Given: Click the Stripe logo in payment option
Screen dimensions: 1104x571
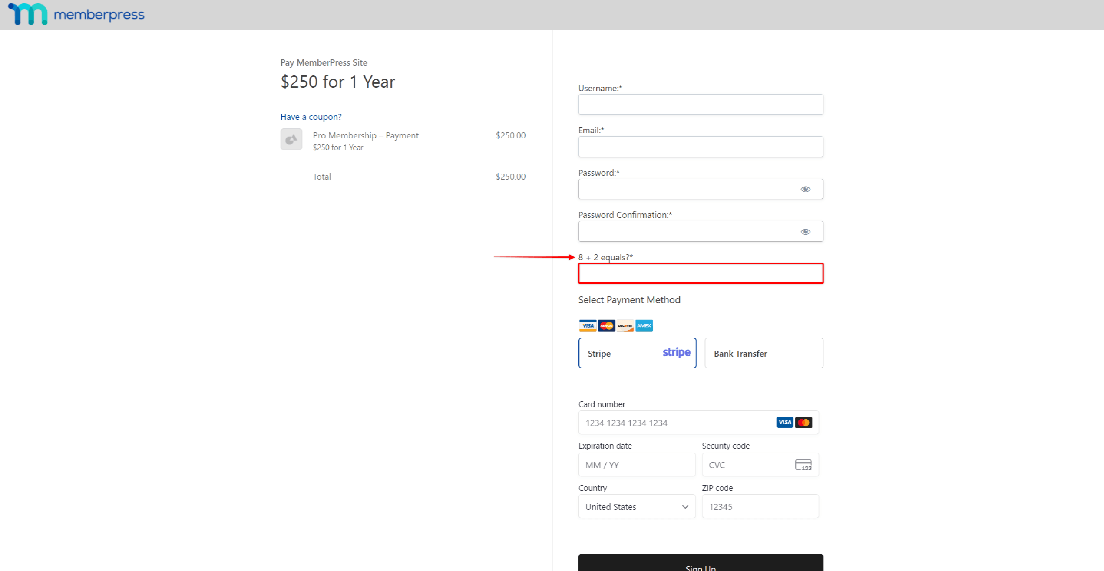Looking at the screenshot, I should pyautogui.click(x=676, y=352).
